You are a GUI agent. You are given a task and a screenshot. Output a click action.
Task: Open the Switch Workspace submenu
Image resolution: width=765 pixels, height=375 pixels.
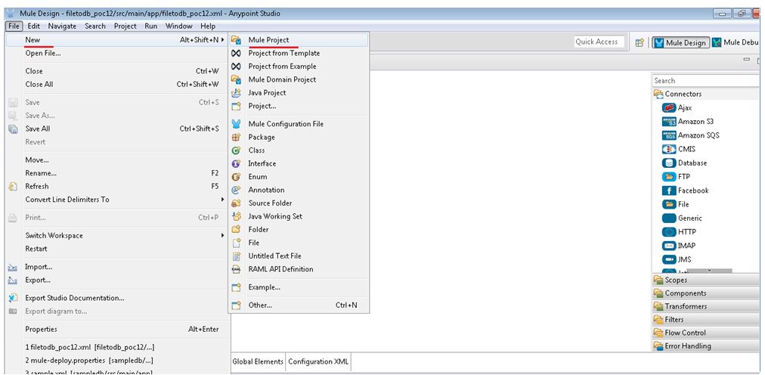[x=118, y=236]
